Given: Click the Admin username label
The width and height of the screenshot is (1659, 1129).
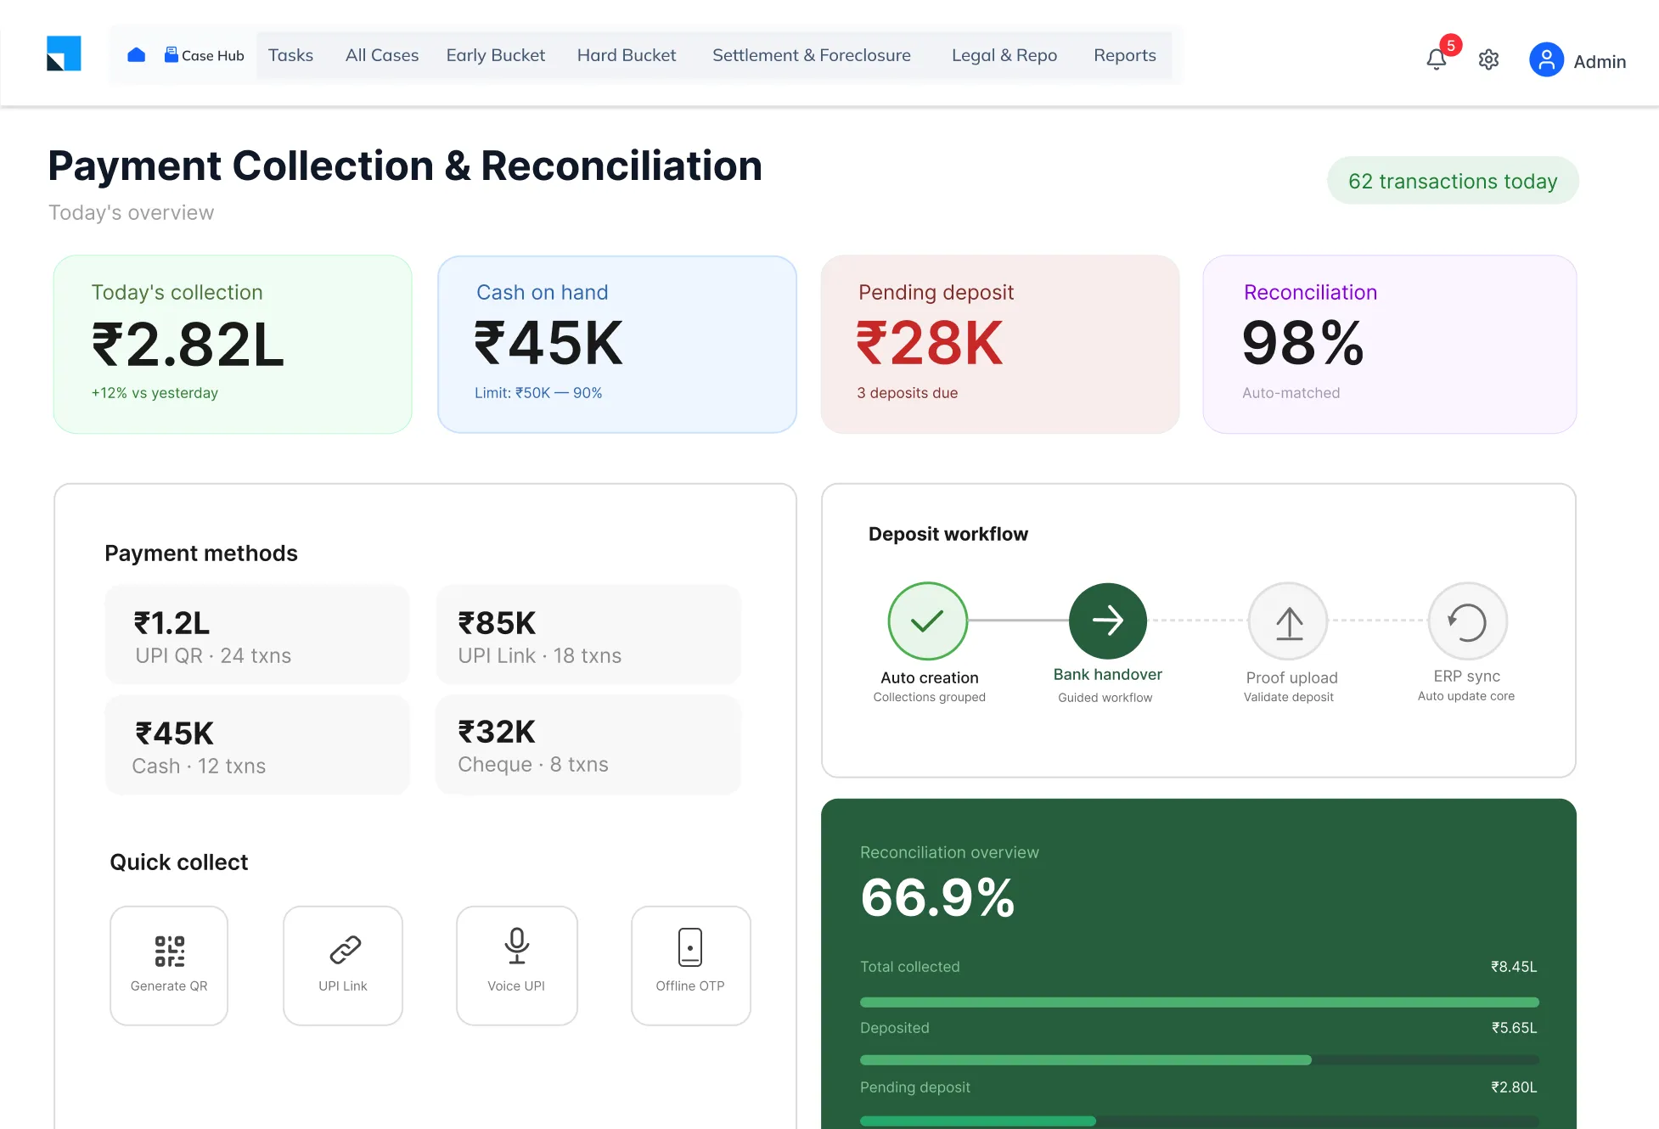Looking at the screenshot, I should [1600, 61].
